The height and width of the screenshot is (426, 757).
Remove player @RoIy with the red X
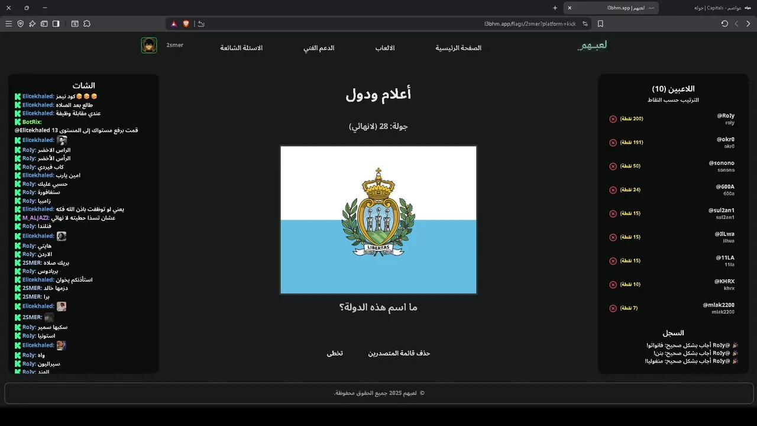click(x=613, y=119)
